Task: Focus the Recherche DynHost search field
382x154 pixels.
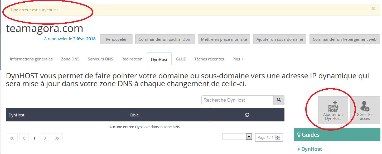Action: (x=238, y=100)
